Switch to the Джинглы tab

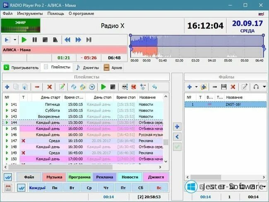(x=88, y=67)
